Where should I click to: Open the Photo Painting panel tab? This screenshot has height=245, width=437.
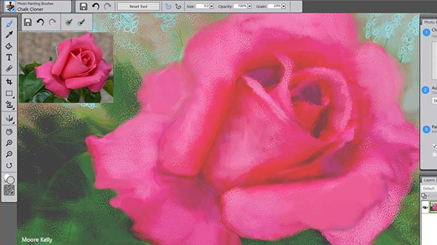pos(430,22)
